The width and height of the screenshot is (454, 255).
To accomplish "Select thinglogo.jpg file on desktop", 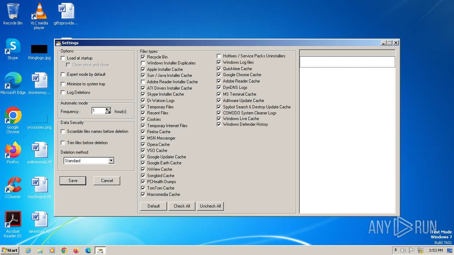I will click(39, 52).
